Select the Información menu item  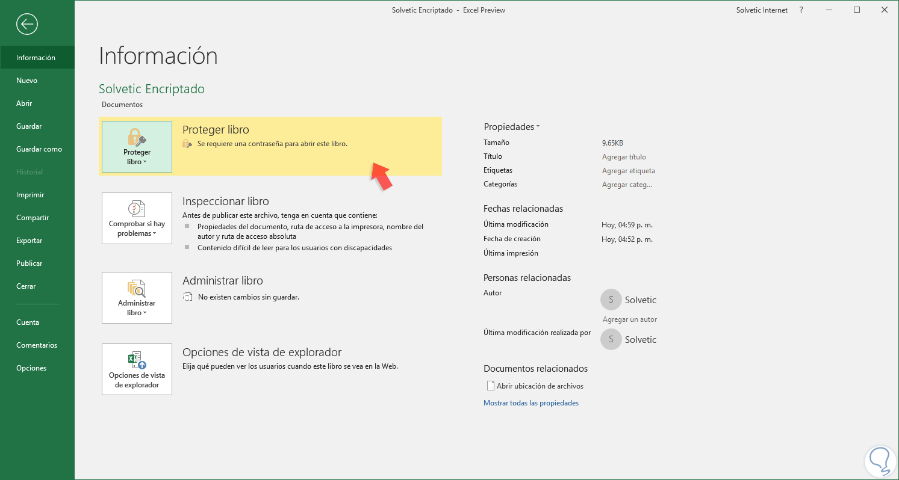(37, 58)
